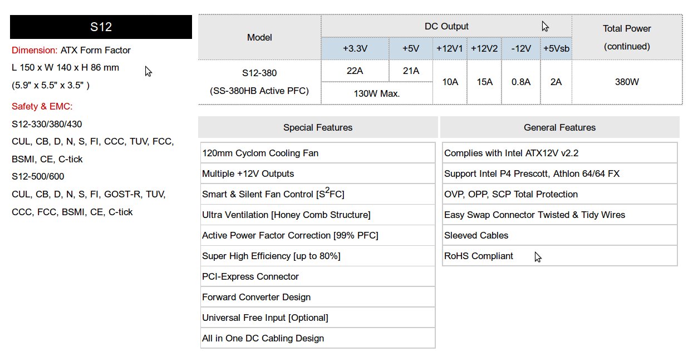Image resolution: width=698 pixels, height=357 pixels.
Task: Click the +12V1 column header cell
Action: 450,48
